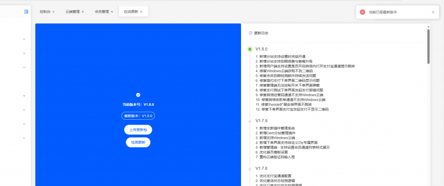The height and width of the screenshot is (186, 444).
Task: Click the white checkmark icon above version
Action: point(138,95)
